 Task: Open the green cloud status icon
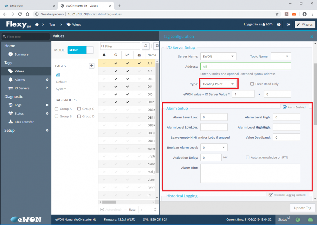pyautogui.click(x=310, y=220)
